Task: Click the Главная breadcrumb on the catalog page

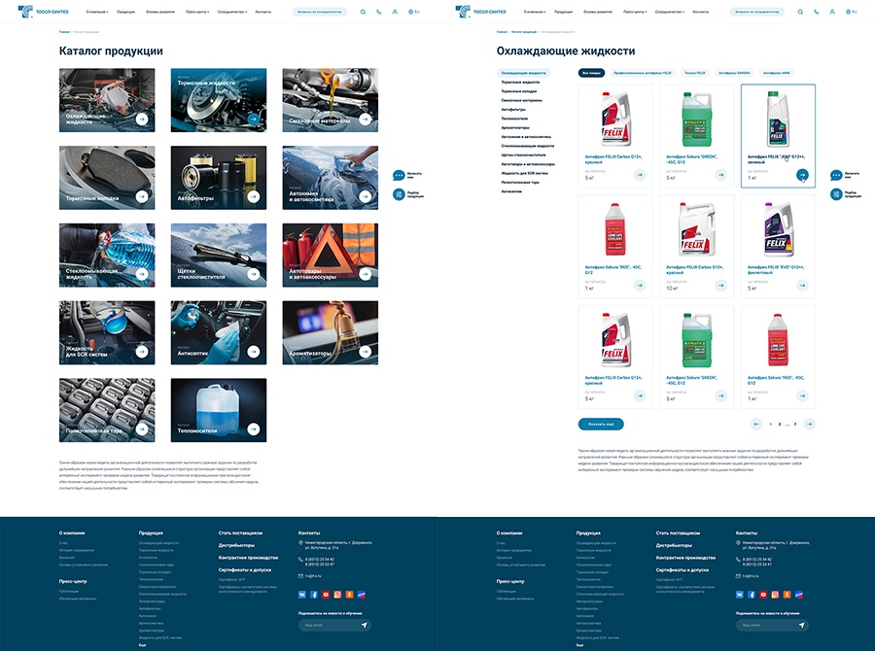Action: click(65, 32)
